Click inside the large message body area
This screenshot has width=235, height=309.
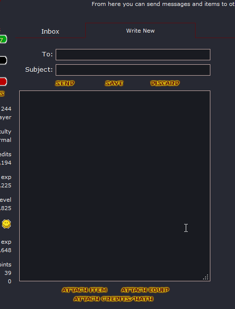coord(115,186)
